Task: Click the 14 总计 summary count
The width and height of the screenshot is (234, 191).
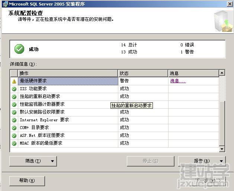Action: point(129,45)
